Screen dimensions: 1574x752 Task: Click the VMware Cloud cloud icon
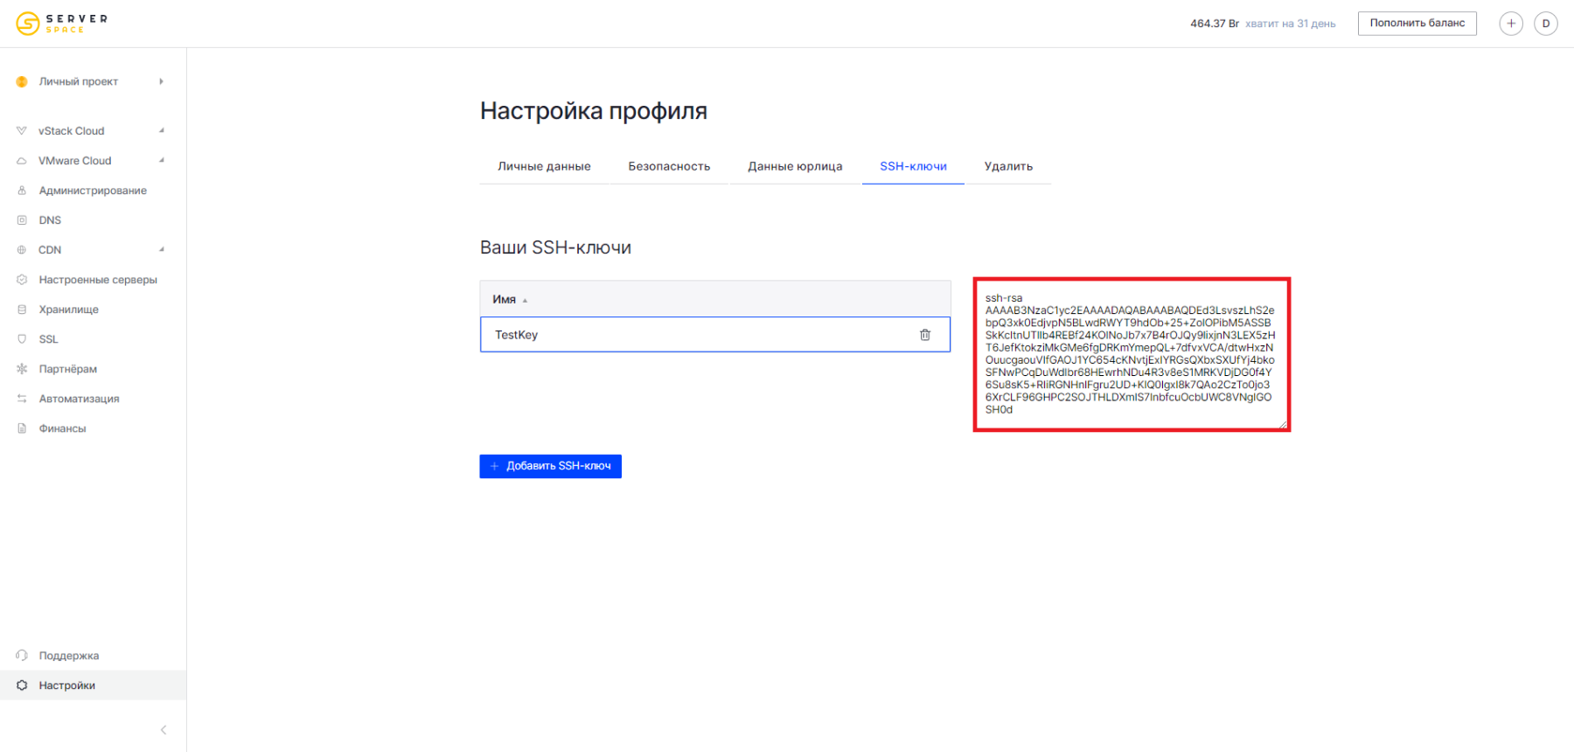click(22, 161)
